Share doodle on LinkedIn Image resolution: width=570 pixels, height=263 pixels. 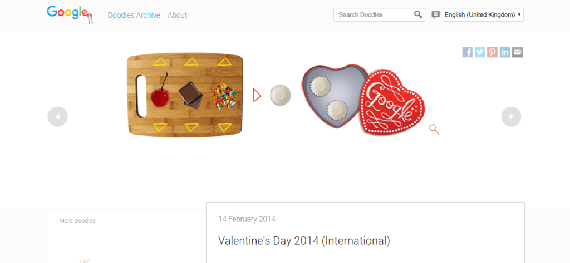pos(505,52)
